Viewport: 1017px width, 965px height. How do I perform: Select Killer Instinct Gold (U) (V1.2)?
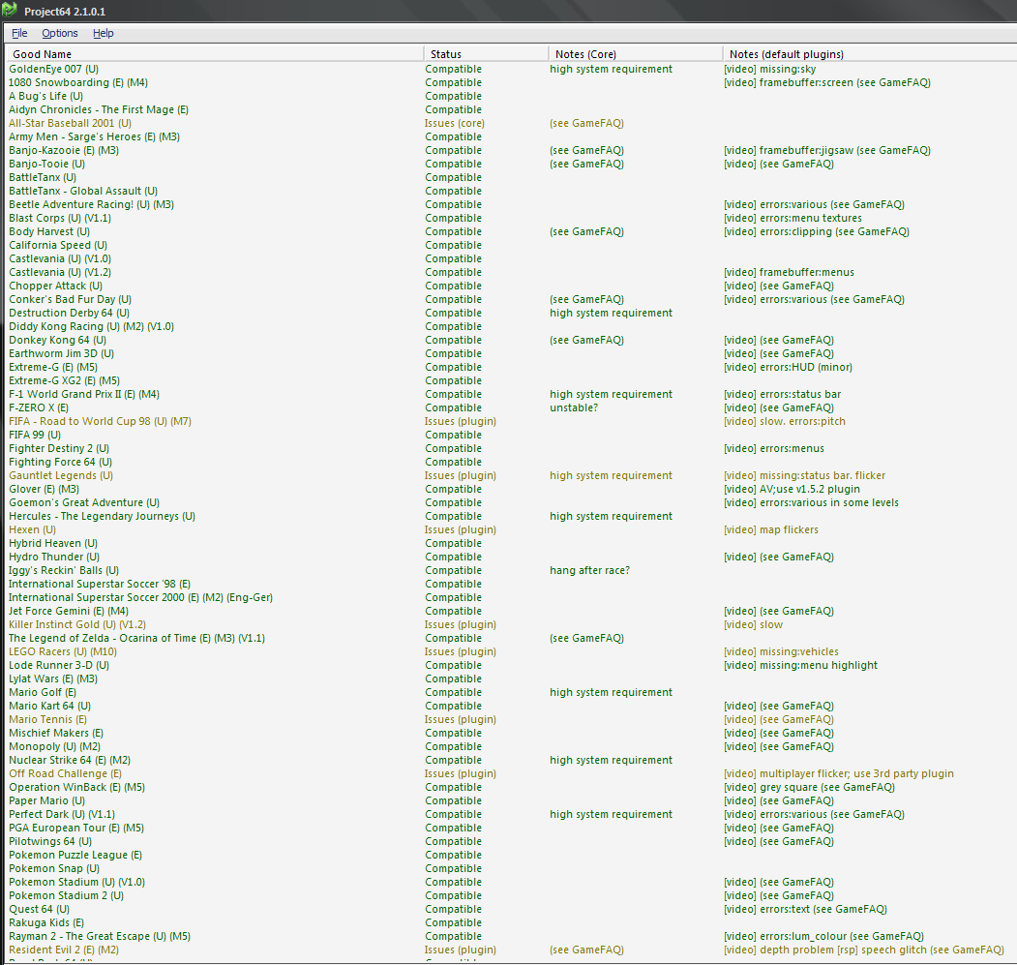[x=77, y=625]
